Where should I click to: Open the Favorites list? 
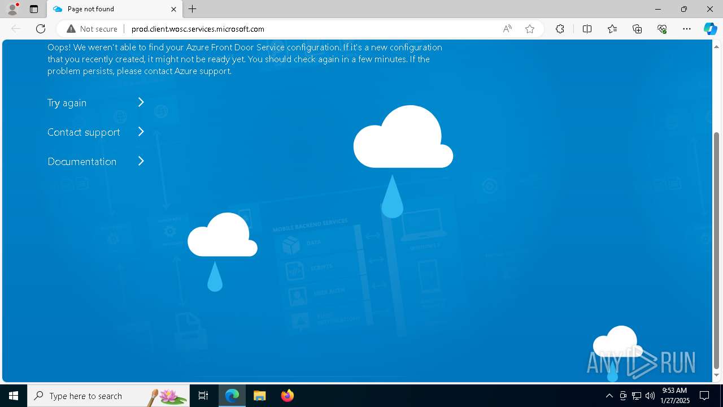612,29
